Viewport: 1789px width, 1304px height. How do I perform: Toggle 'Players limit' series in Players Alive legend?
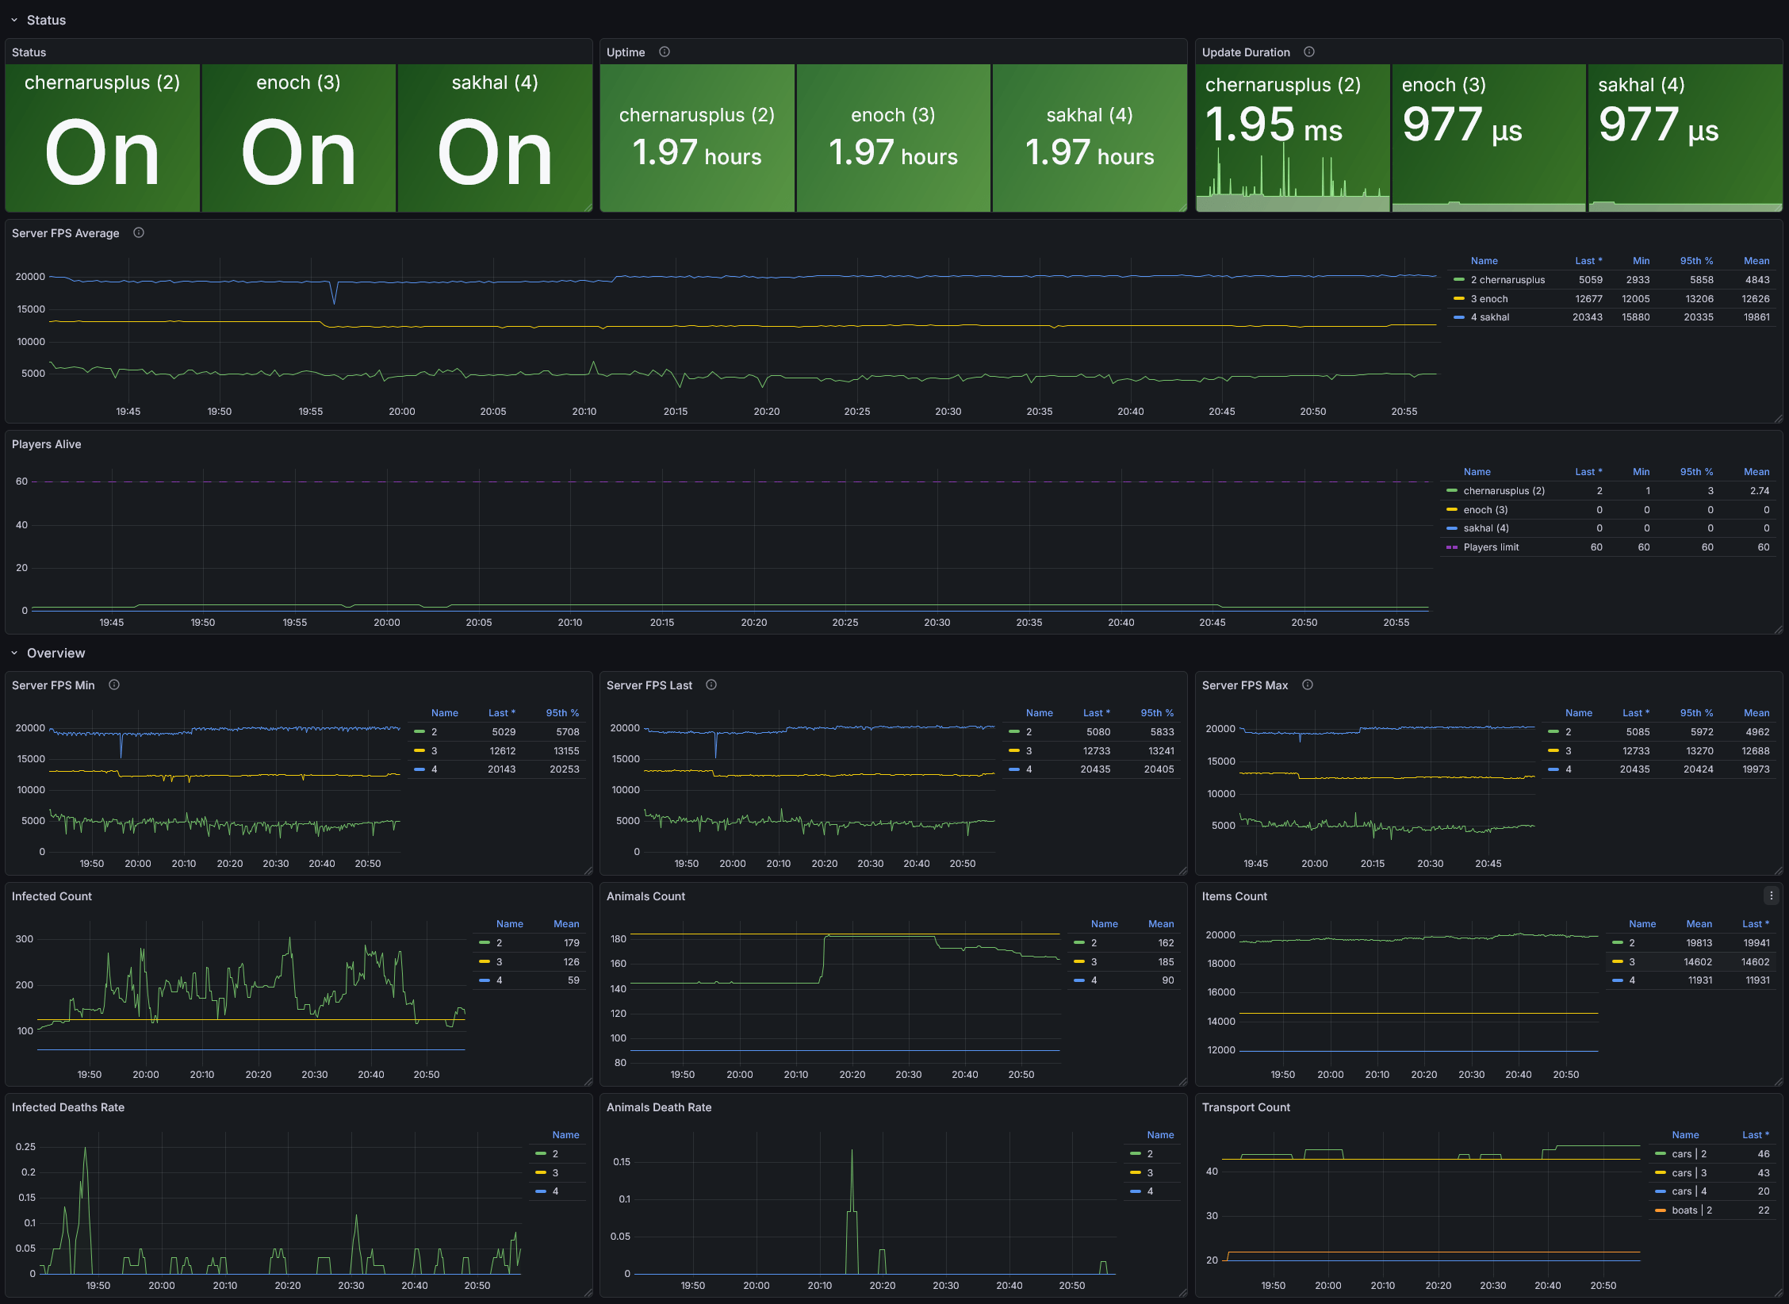pos(1491,547)
